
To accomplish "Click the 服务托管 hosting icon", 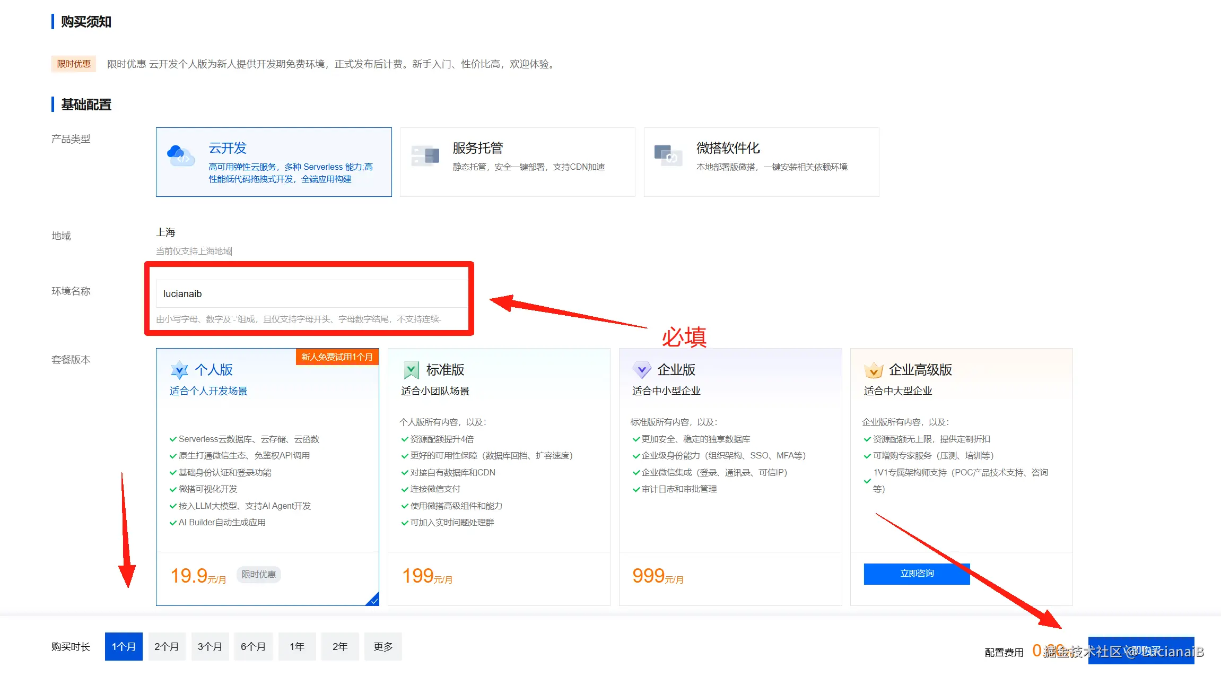I will [x=425, y=156].
